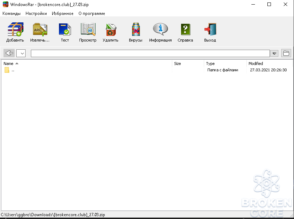
Task: Open the Команды menu
Action: tap(11, 13)
